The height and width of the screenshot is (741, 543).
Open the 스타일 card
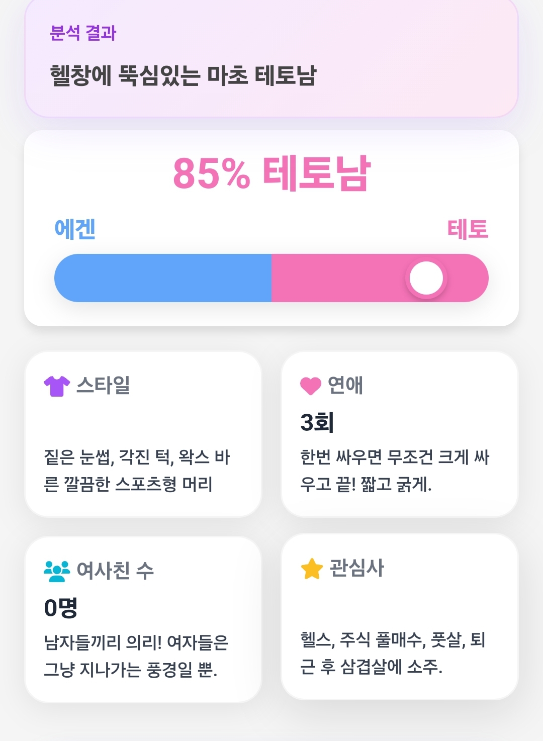[143, 434]
